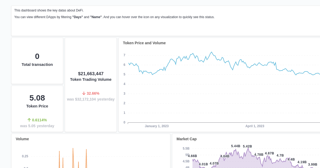Click the January 1, 2023 axis label
The image size is (320, 168).
157,126
